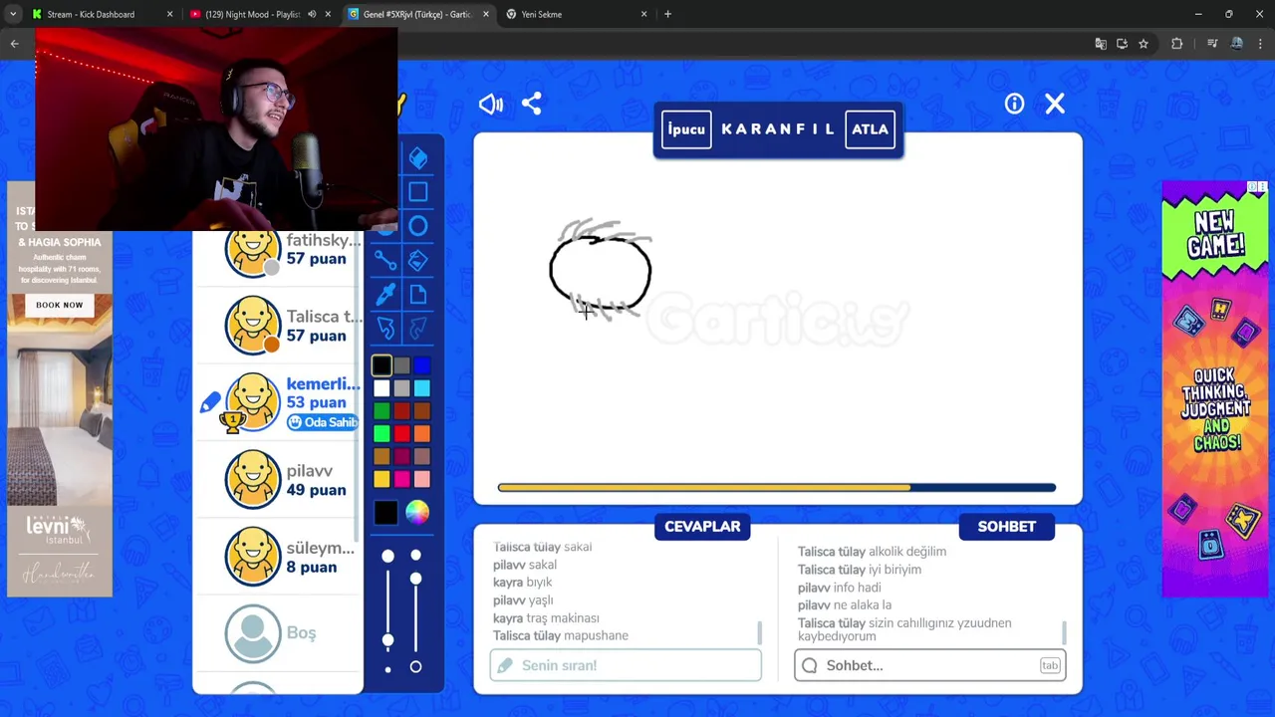Install app icon in address bar
Viewport: 1275px width, 717px height.
(x=1122, y=44)
